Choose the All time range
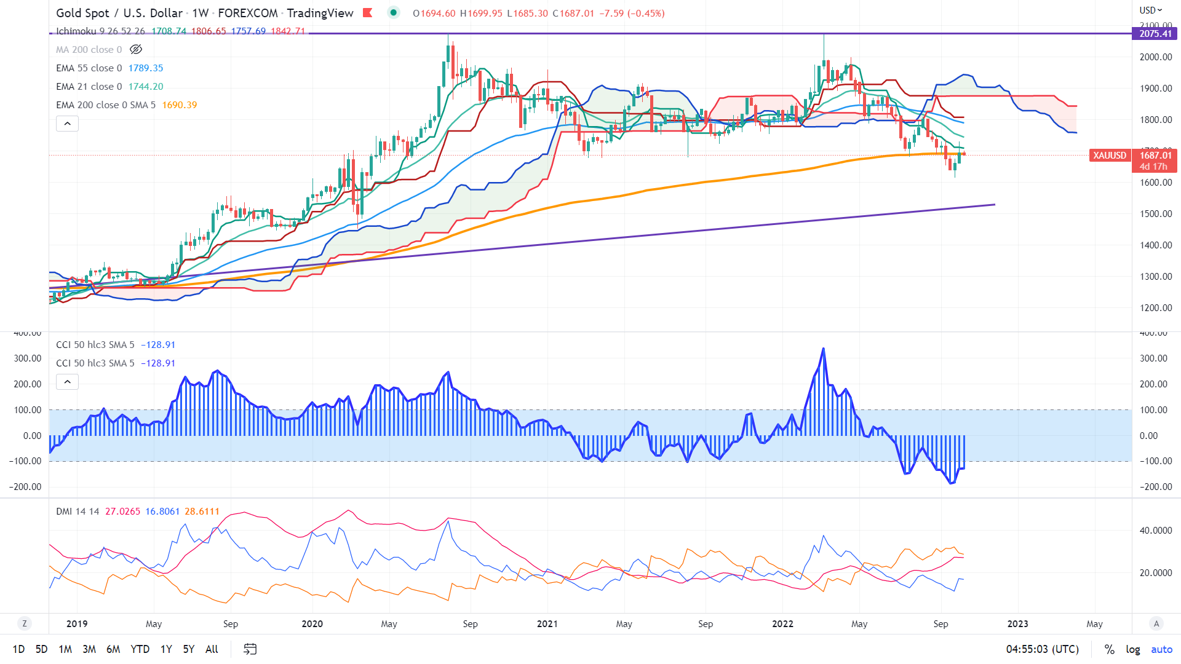 coord(212,649)
